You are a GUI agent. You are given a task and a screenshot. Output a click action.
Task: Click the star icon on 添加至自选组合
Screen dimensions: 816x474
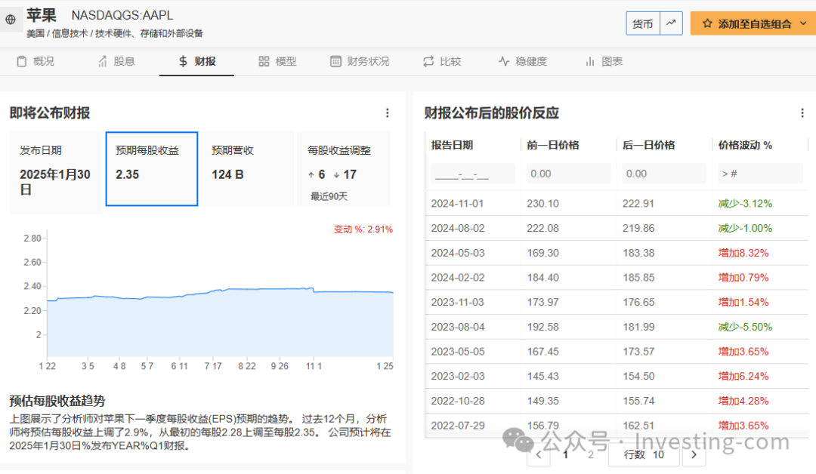pos(707,23)
